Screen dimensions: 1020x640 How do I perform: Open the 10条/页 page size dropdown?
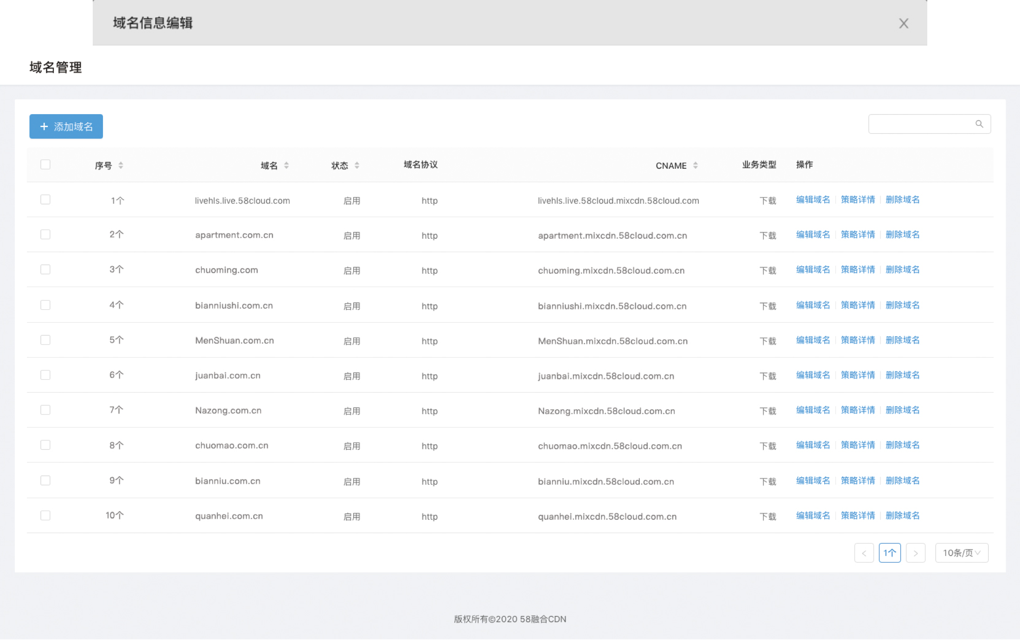[x=962, y=553]
